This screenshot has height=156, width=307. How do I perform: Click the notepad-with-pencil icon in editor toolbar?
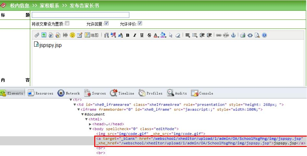(80, 35)
